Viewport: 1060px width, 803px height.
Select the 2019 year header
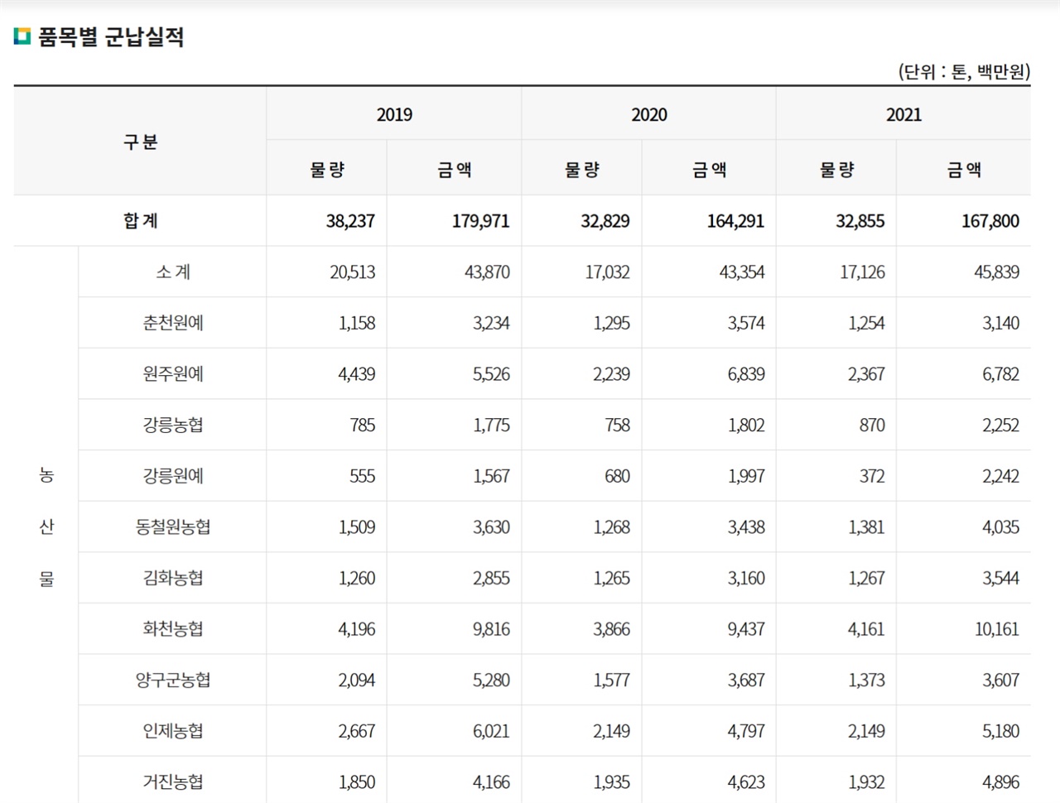(x=394, y=114)
